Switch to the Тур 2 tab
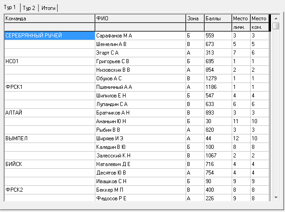 pos(29,8)
